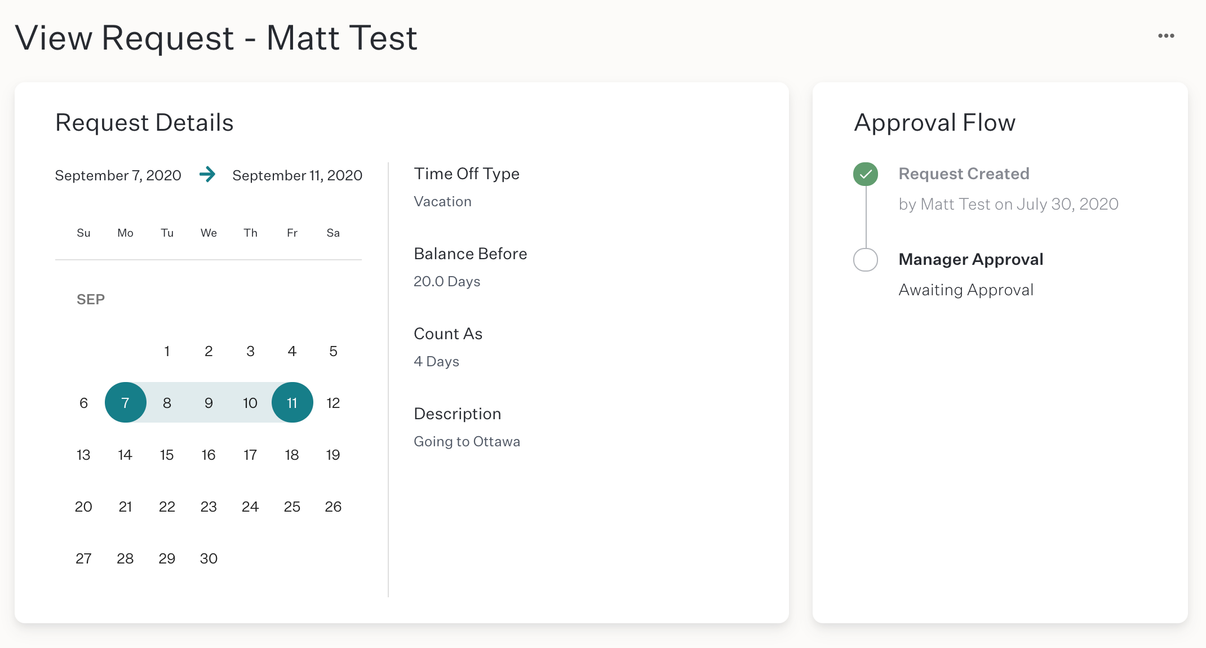Click September 9 in the calendar
The image size is (1206, 648).
(209, 403)
